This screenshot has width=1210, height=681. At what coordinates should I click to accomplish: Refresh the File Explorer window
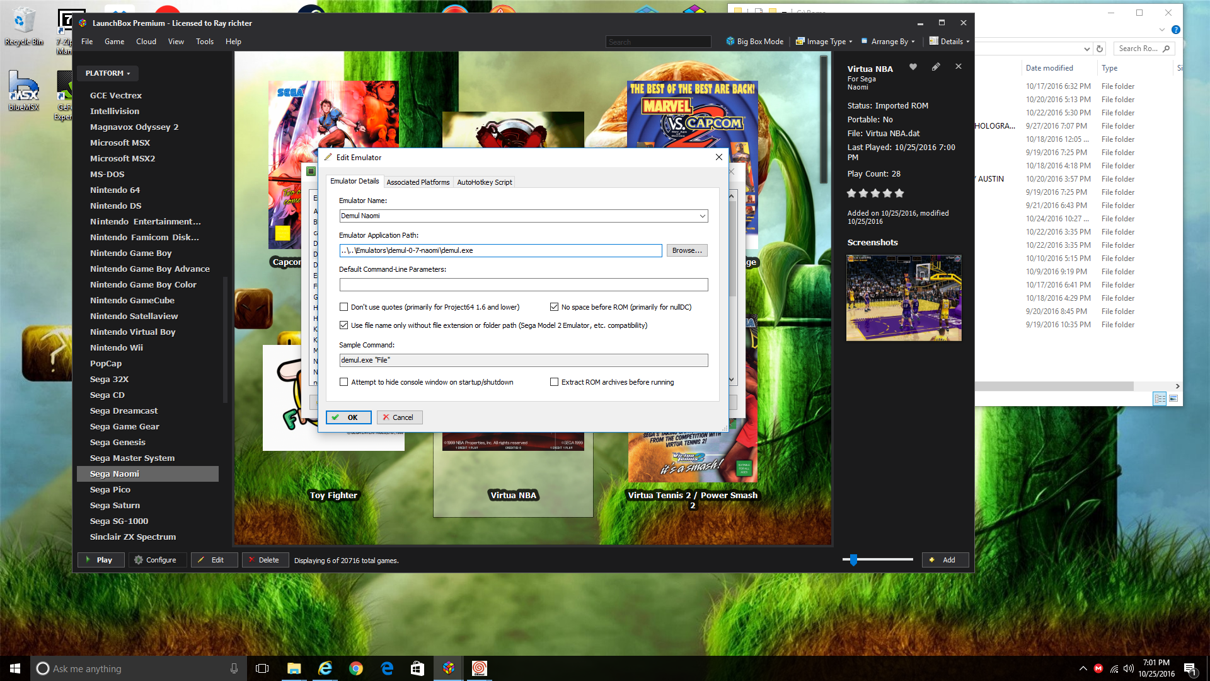(x=1100, y=49)
